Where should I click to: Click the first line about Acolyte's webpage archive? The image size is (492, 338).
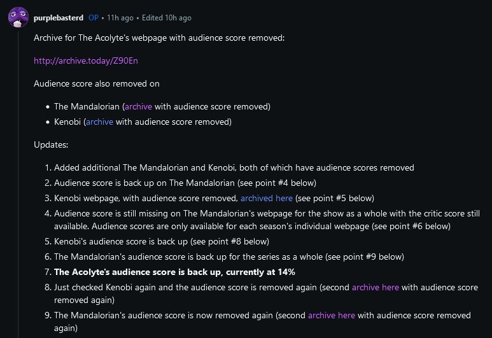point(159,38)
